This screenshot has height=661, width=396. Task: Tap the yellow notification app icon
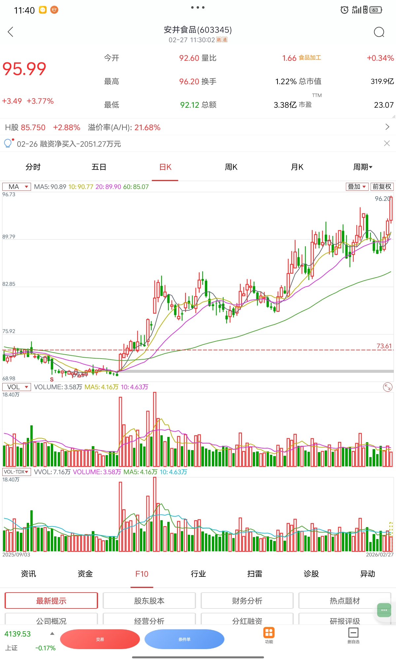[x=43, y=10]
